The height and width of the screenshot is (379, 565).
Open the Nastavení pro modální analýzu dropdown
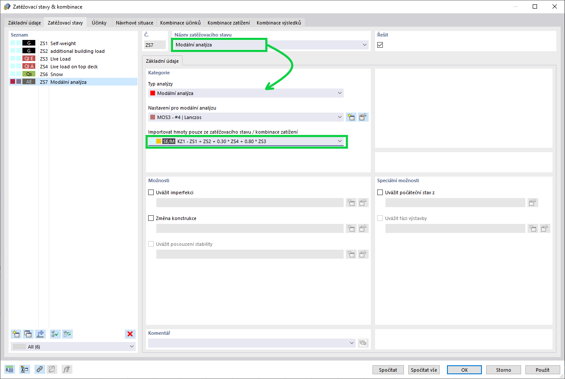pyautogui.click(x=340, y=117)
